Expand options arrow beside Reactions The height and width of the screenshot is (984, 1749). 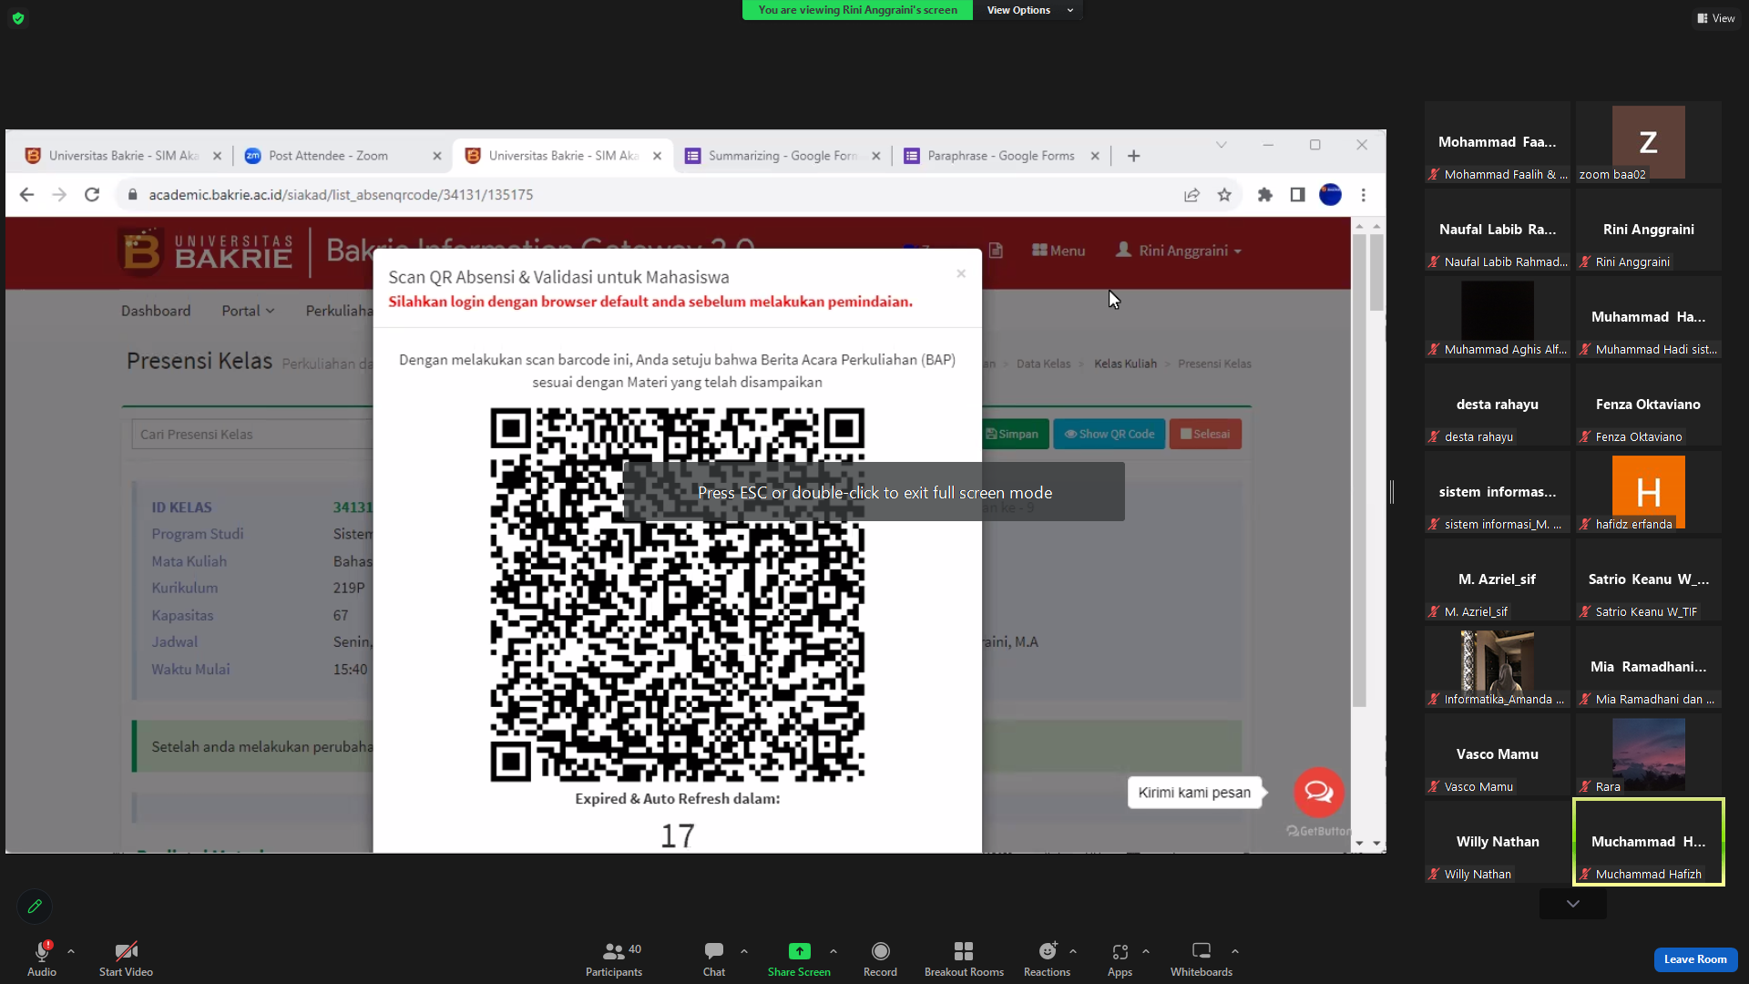click(1073, 951)
